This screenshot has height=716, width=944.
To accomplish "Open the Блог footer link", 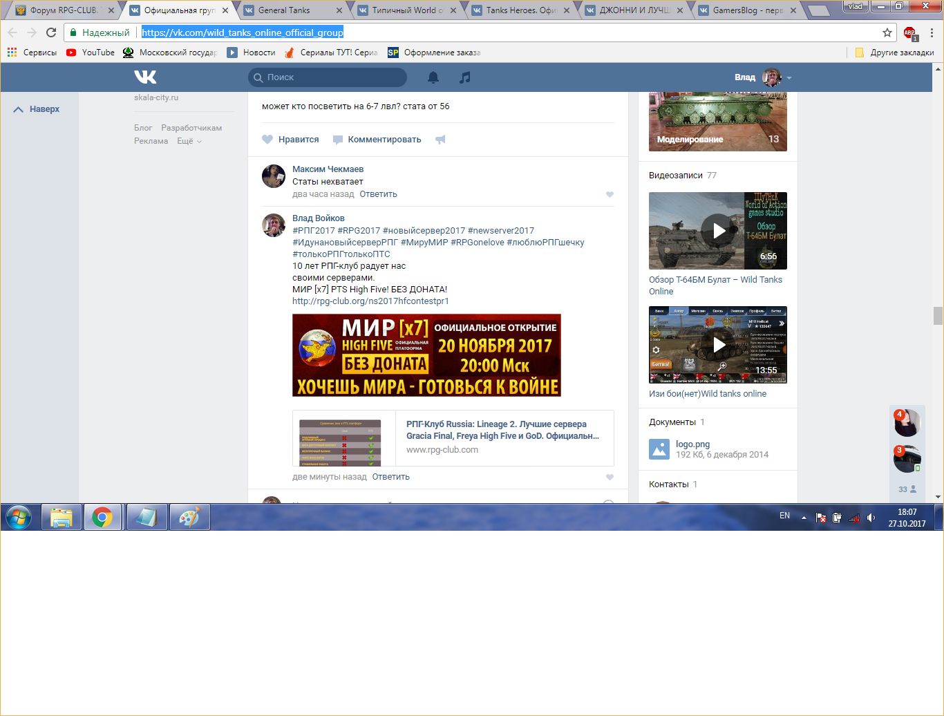I will (x=143, y=128).
